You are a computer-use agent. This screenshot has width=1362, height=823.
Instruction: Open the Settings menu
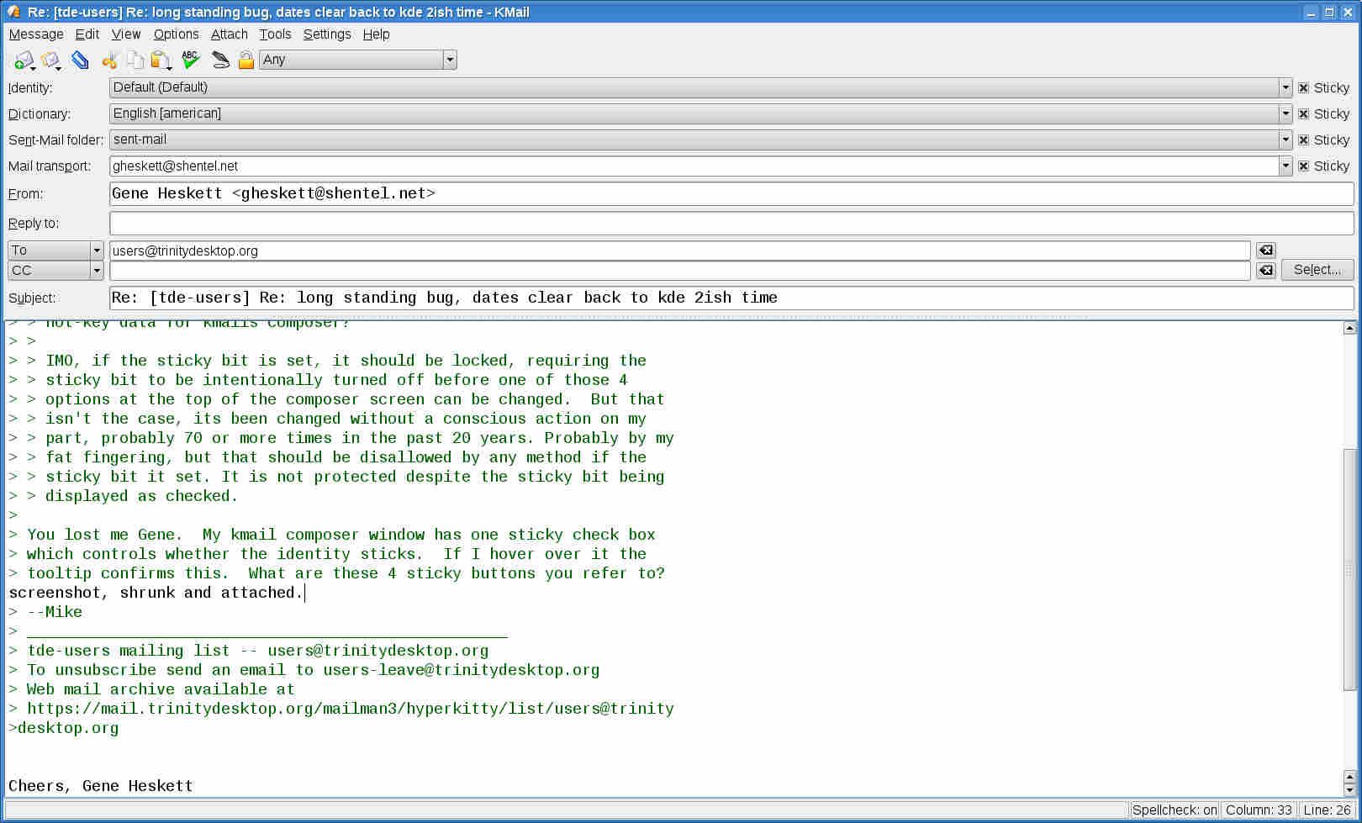pyautogui.click(x=327, y=34)
